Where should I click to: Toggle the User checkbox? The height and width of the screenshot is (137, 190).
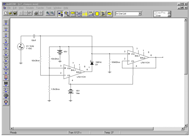(155, 15)
